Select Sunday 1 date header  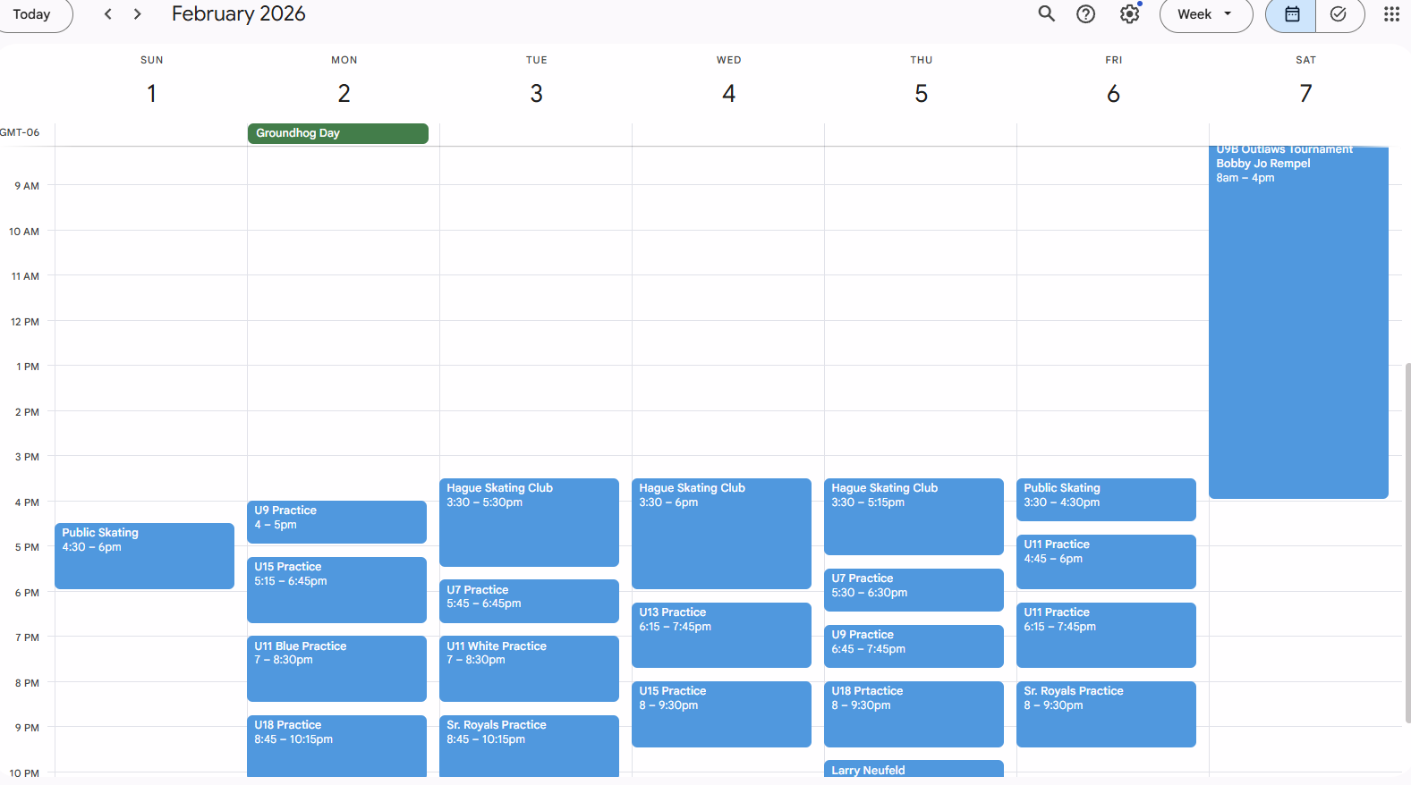tap(152, 93)
